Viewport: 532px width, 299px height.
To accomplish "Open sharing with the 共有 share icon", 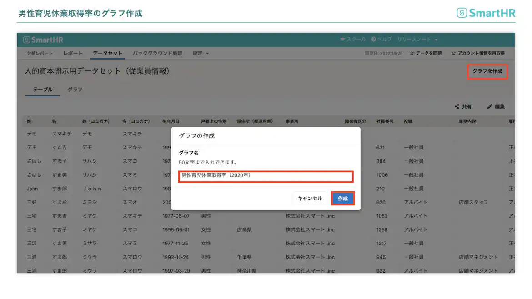I will coord(458,106).
